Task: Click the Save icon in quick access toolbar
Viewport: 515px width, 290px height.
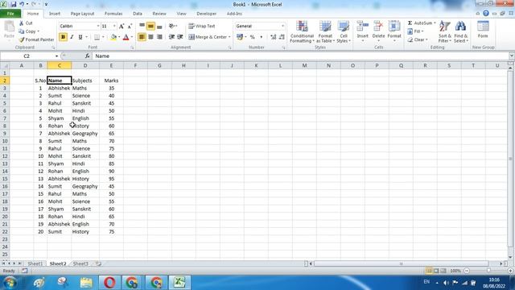Action: coord(13,4)
